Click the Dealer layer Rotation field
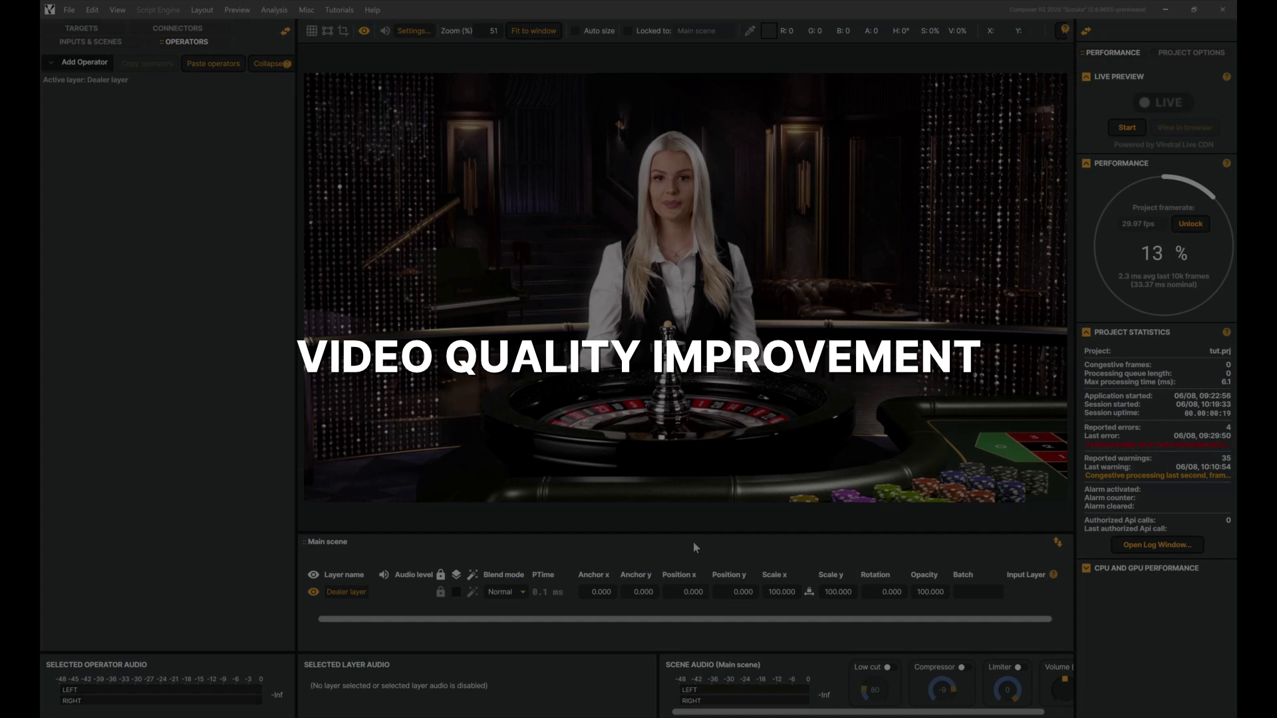Viewport: 1277px width, 718px height. [885, 592]
